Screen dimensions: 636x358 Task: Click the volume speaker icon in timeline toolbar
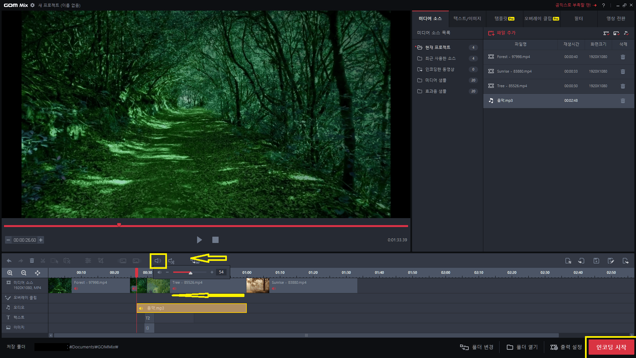pos(158,261)
